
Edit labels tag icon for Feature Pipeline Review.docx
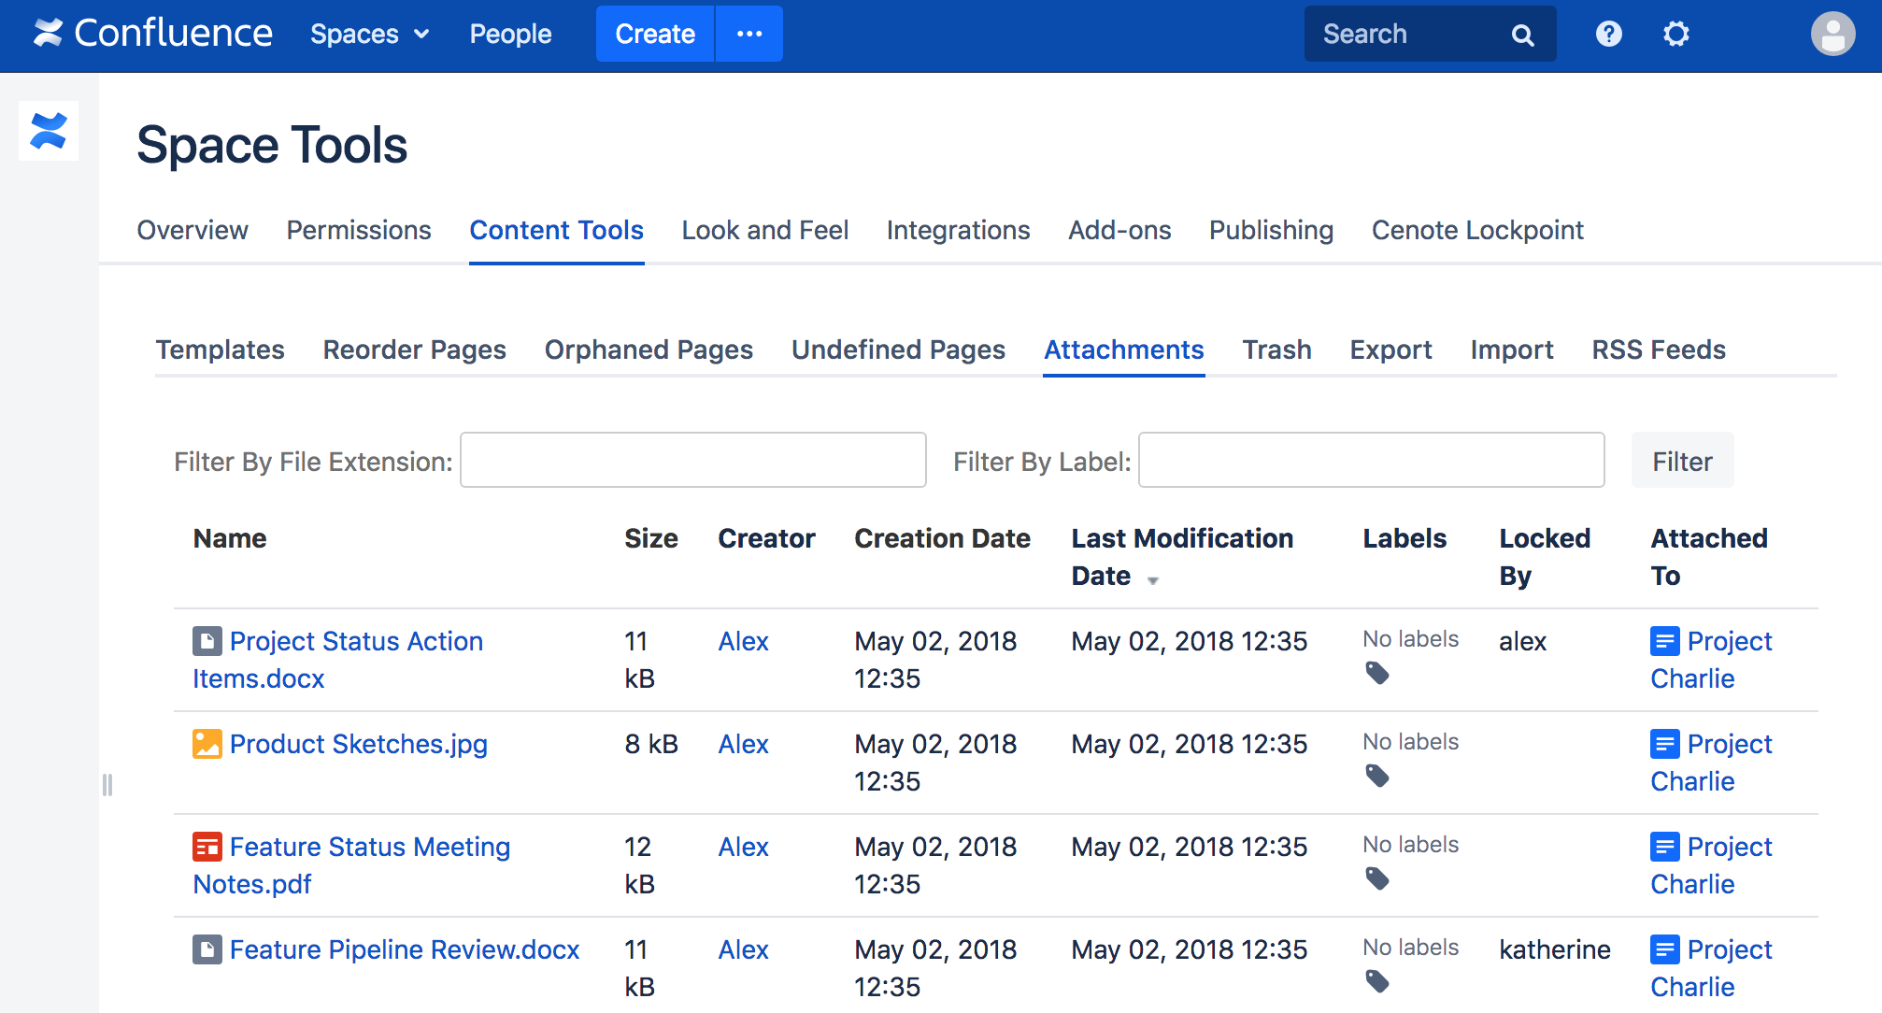pyautogui.click(x=1377, y=981)
